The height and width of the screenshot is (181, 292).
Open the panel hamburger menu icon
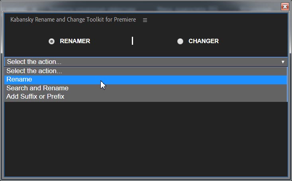click(145, 20)
